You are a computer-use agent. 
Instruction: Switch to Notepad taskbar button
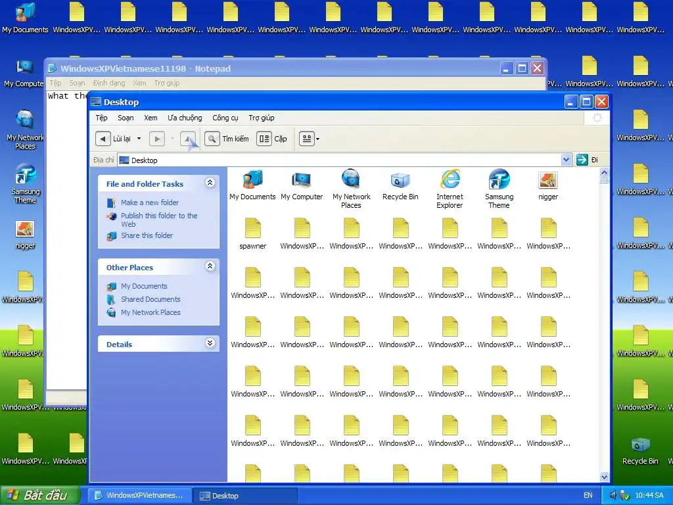pyautogui.click(x=139, y=495)
